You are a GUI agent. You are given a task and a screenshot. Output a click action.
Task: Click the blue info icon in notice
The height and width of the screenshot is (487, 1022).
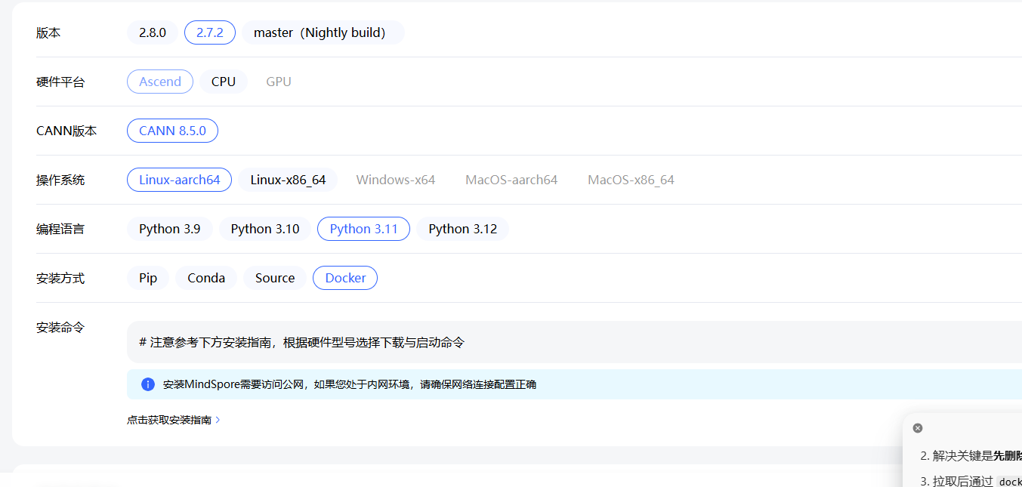click(148, 384)
